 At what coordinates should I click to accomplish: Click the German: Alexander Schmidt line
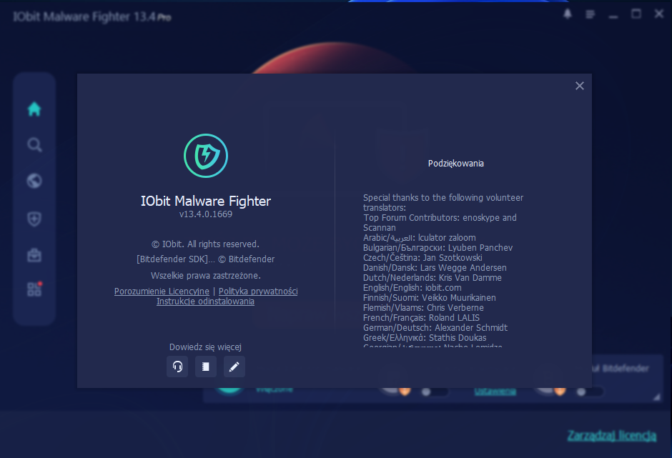pos(435,328)
